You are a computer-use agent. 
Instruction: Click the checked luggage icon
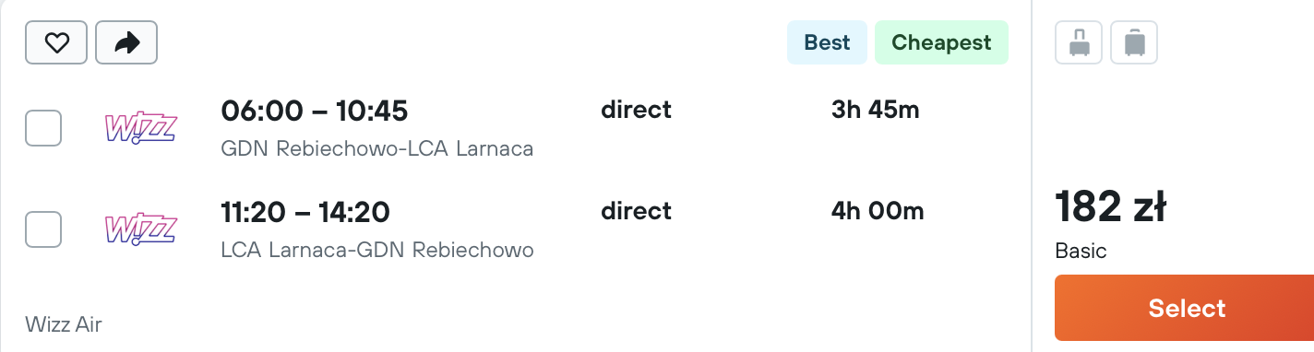pyautogui.click(x=1134, y=42)
